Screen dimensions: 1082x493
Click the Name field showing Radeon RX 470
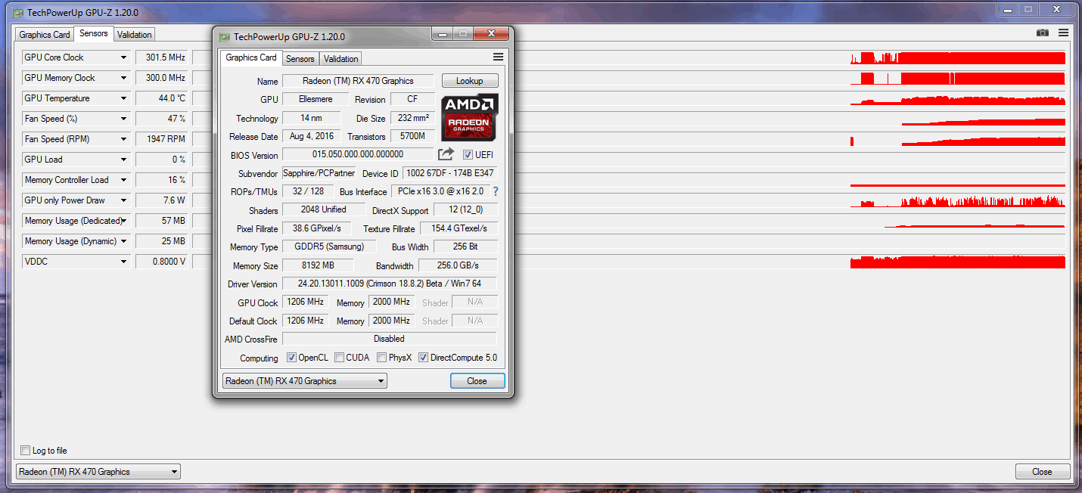tap(358, 81)
